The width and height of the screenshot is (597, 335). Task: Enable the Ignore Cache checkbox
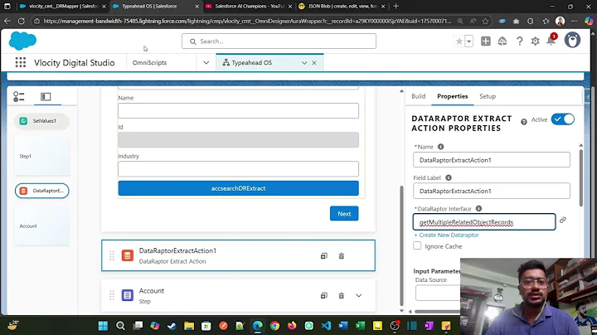(x=417, y=246)
